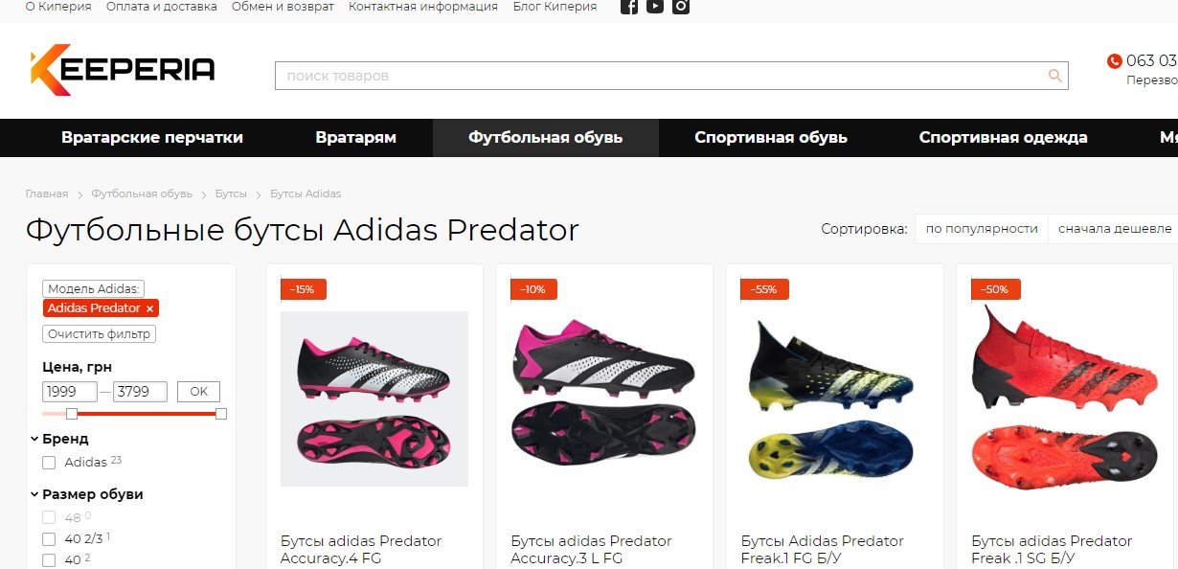
Task: Open the YouTube social icon
Action: click(655, 7)
